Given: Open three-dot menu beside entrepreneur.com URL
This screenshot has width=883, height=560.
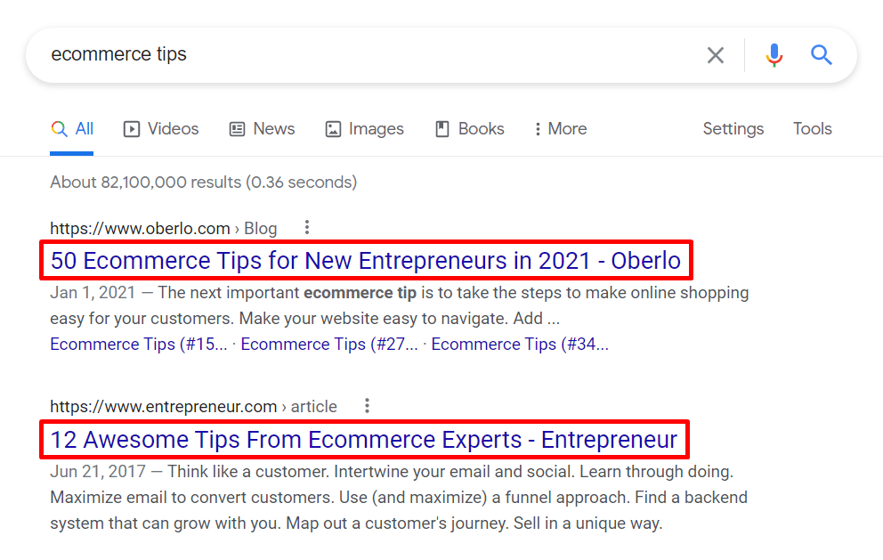Looking at the screenshot, I should (x=367, y=406).
